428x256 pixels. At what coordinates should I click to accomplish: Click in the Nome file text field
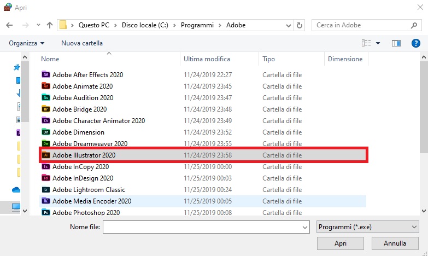point(202,227)
